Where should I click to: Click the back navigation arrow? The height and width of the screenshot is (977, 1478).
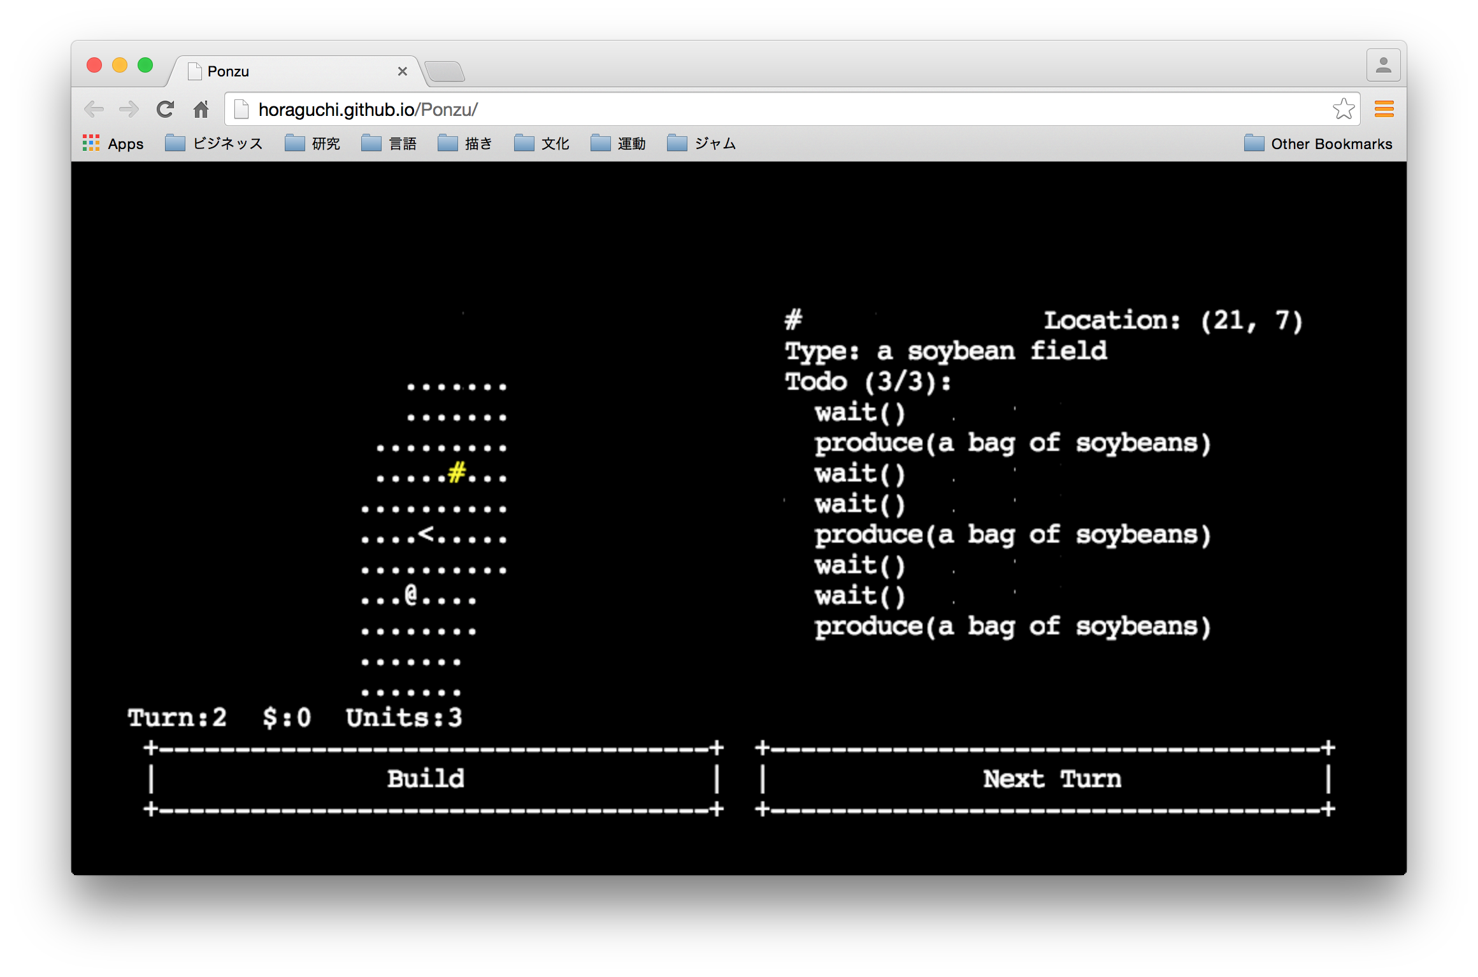tap(94, 110)
